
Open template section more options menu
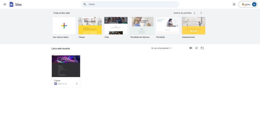tap(201, 13)
